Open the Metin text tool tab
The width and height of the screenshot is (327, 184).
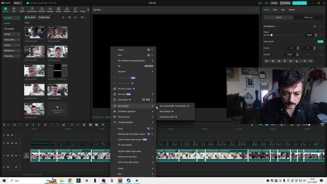coord(22,10)
